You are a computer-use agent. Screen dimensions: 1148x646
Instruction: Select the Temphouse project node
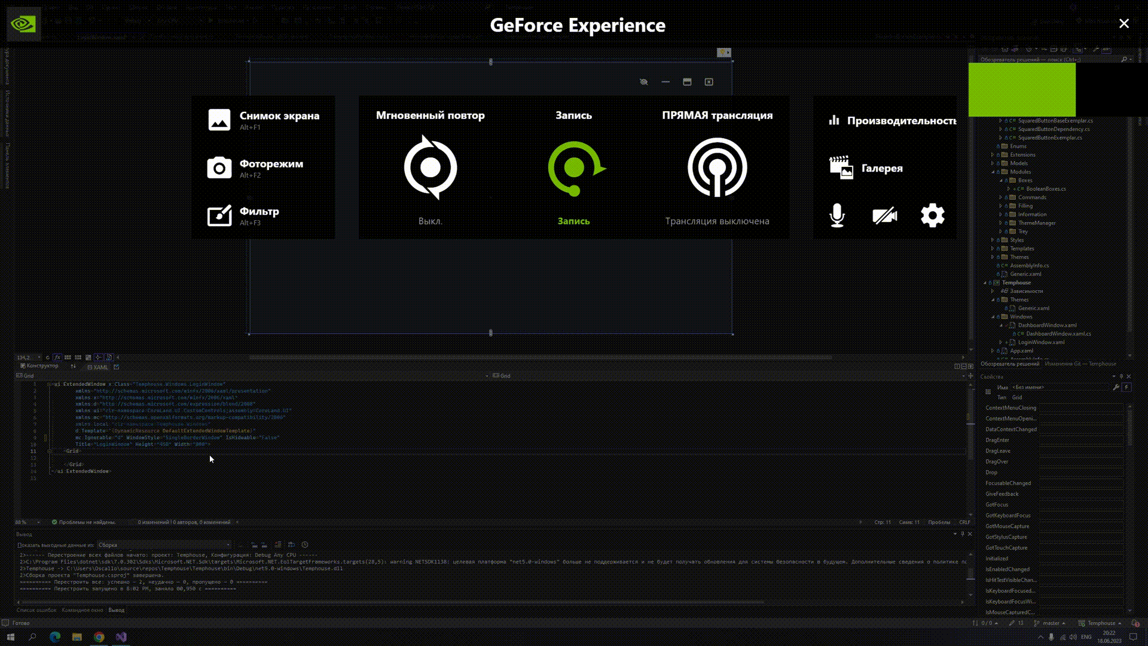click(1016, 283)
